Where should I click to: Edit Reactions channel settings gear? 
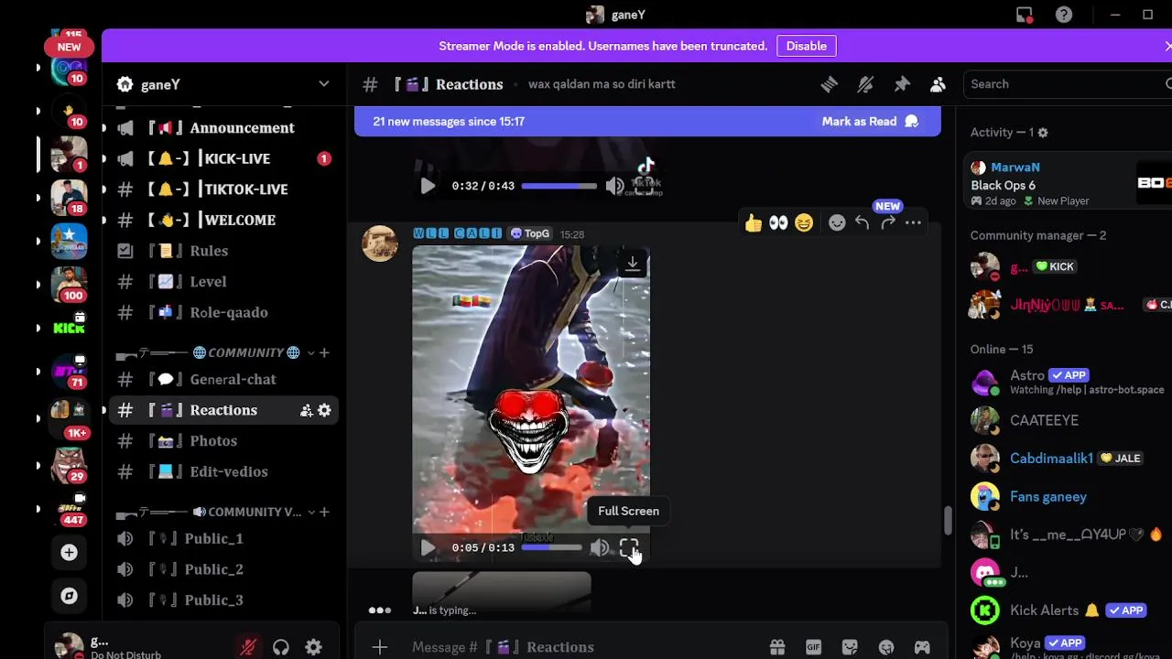point(324,410)
